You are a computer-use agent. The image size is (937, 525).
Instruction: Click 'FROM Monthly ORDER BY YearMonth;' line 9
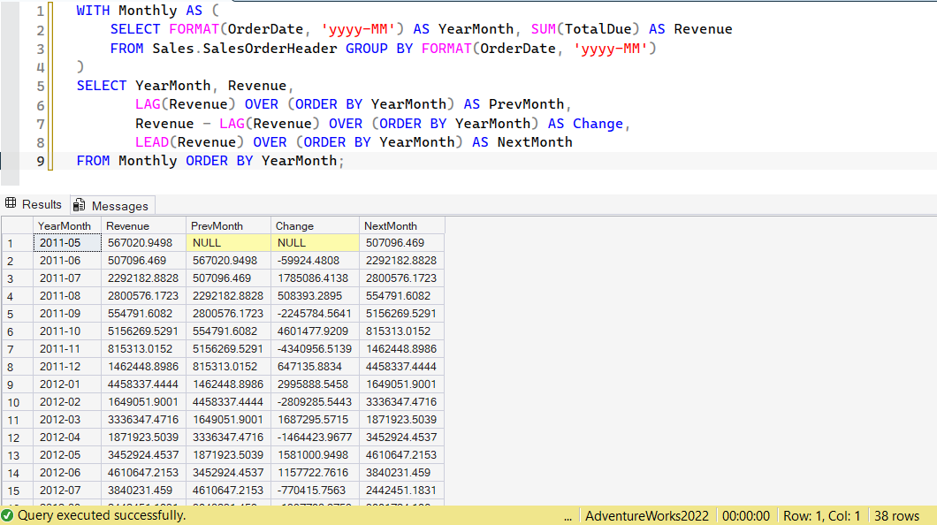[210, 161]
